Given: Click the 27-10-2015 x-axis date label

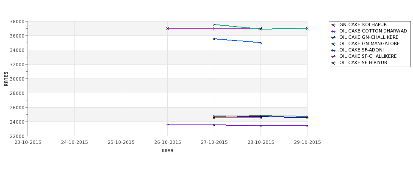Looking at the screenshot, I should pos(214,143).
